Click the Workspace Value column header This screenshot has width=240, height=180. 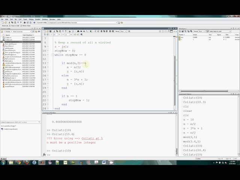(x=195, y=35)
